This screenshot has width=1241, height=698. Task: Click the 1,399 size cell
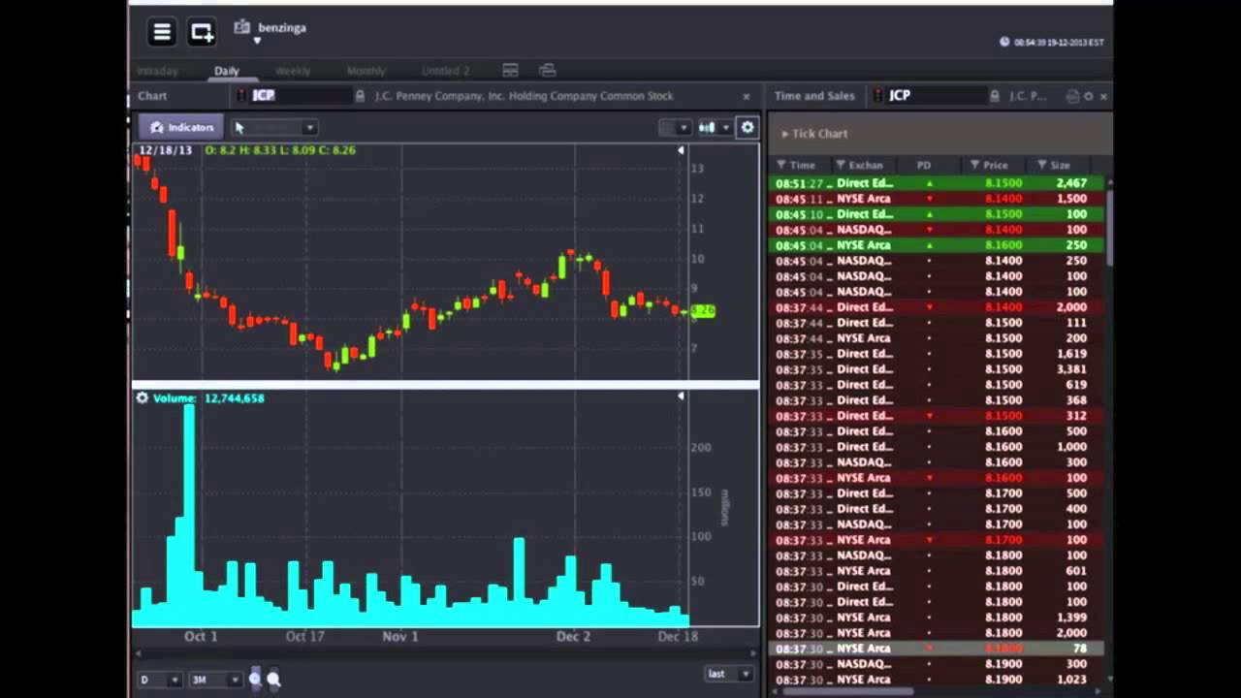click(1071, 618)
